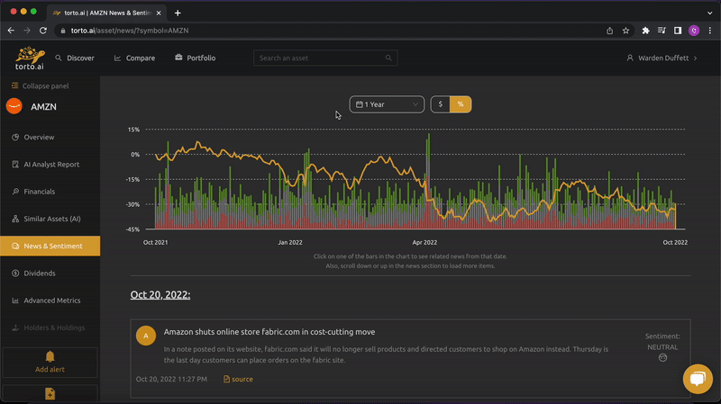Reload the torto.ai page
721x404 pixels.
pyautogui.click(x=43, y=31)
